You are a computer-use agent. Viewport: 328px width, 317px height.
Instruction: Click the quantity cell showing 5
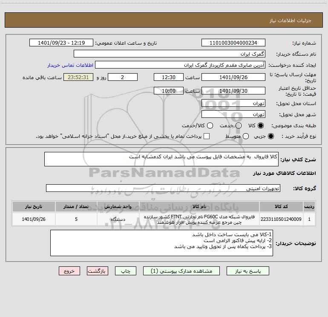pos(76,219)
